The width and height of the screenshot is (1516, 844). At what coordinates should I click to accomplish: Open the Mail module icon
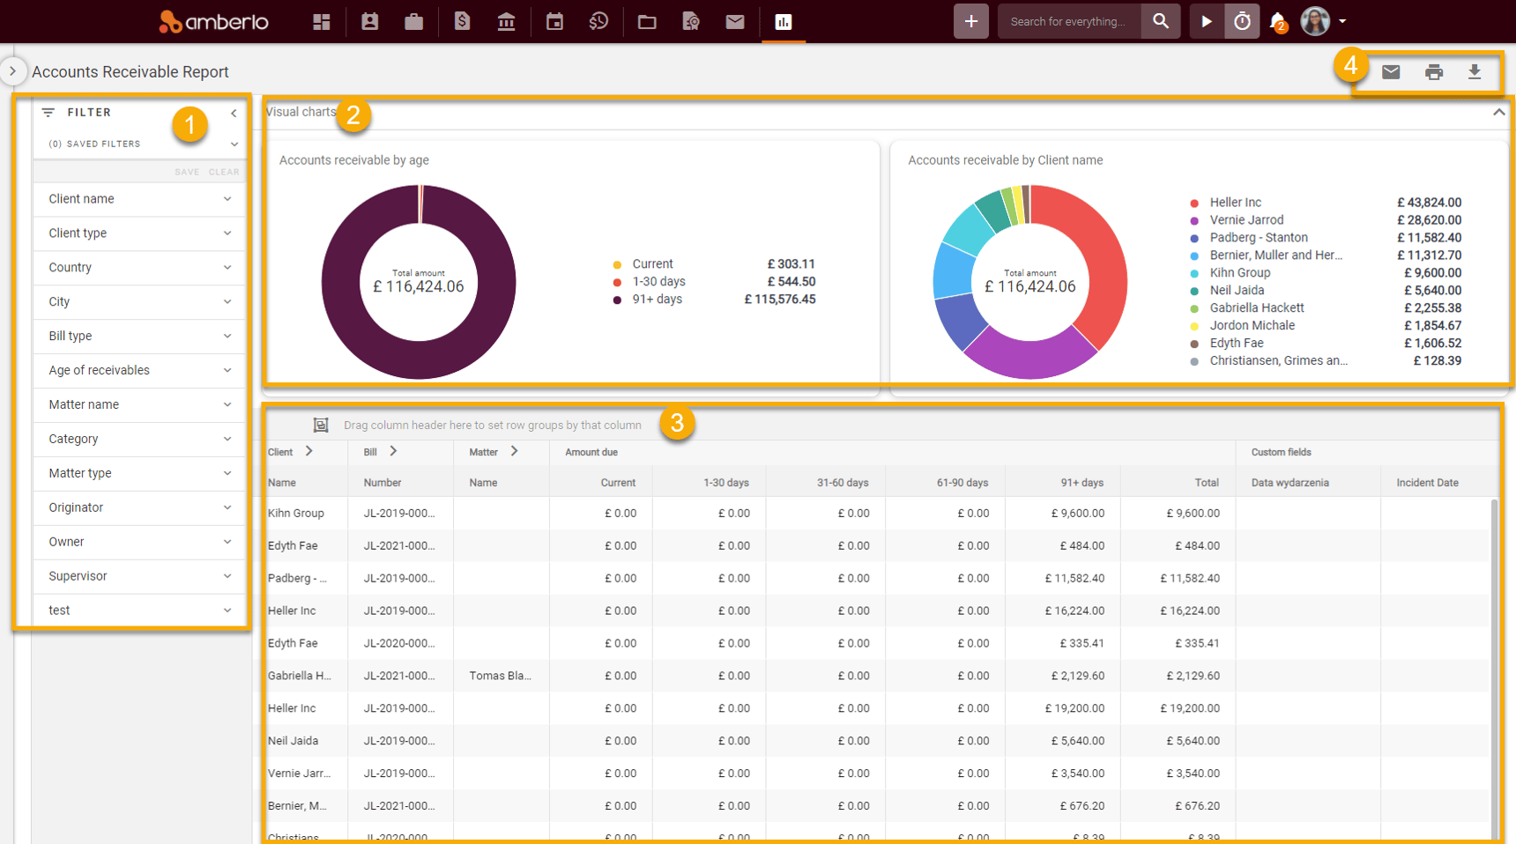click(735, 21)
